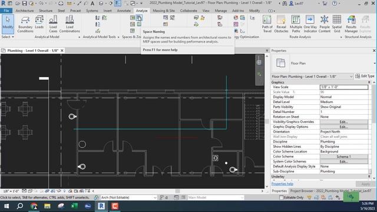Screen dimensions: 377x212
Task: Switch to the Project Browser tab
Action: click(330, 191)
